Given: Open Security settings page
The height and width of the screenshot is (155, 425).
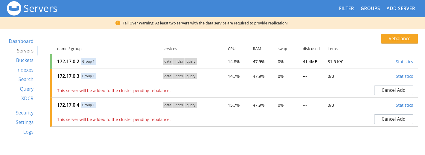Looking at the screenshot, I should [x=25, y=113].
